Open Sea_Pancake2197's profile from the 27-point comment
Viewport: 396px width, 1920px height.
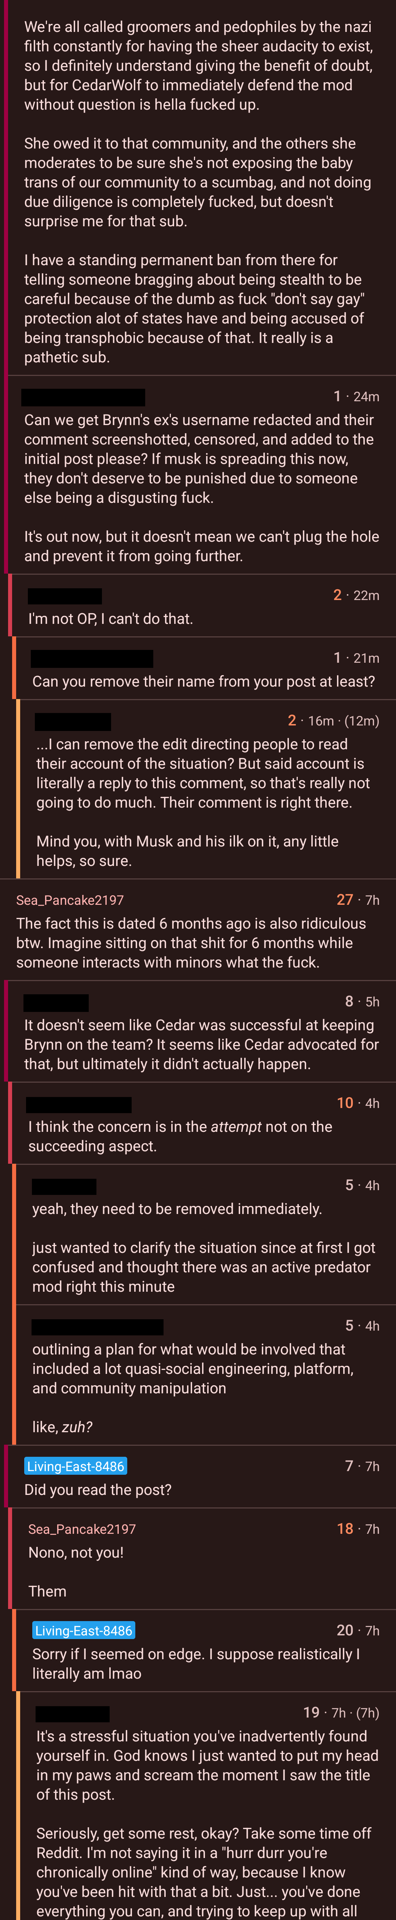pyautogui.click(x=70, y=900)
